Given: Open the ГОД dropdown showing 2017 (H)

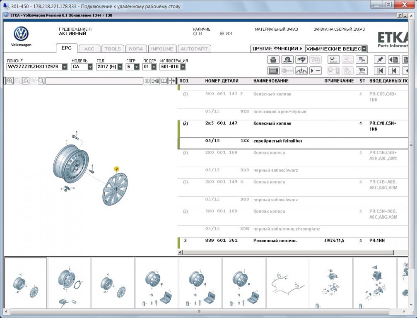Looking at the screenshot, I should coord(120,67).
